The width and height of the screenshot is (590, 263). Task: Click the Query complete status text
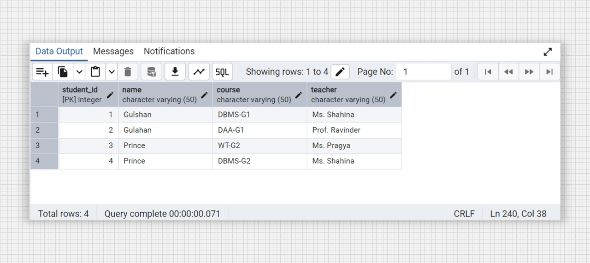tap(162, 214)
